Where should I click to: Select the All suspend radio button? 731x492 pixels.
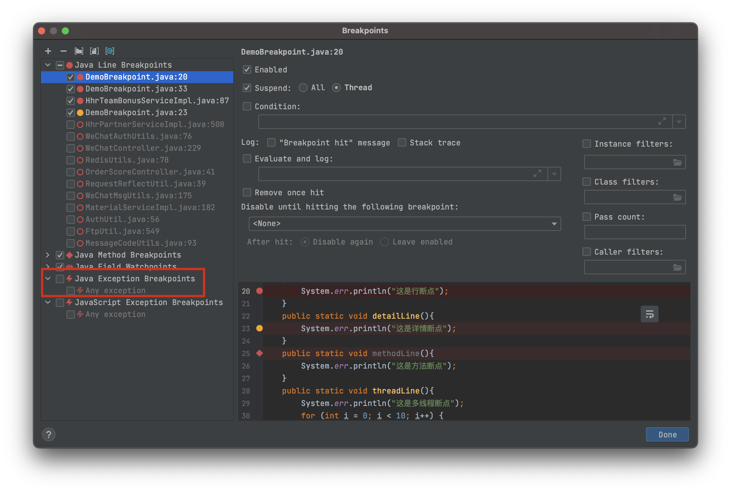[303, 88]
